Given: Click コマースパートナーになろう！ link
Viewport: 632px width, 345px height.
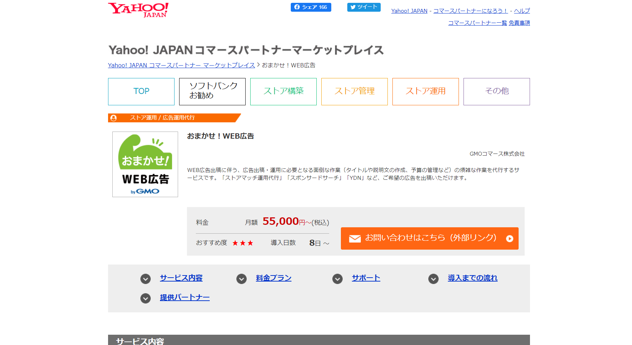Looking at the screenshot, I should pyautogui.click(x=470, y=11).
